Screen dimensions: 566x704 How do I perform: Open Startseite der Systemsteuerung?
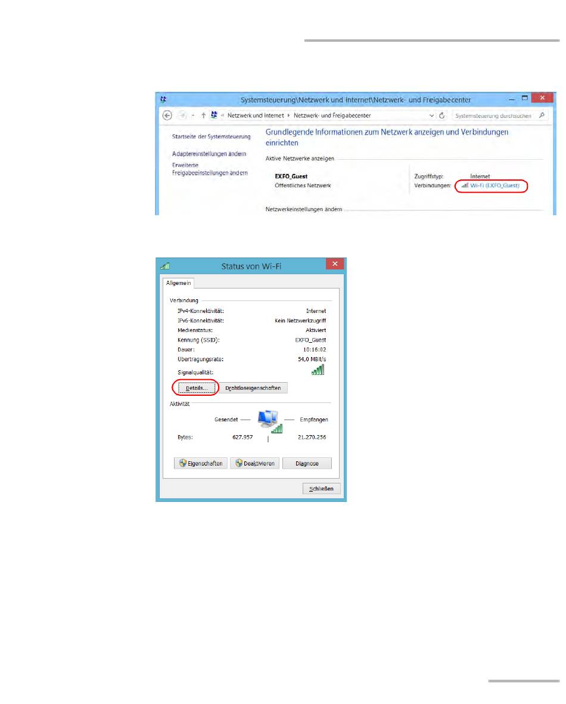(x=211, y=137)
